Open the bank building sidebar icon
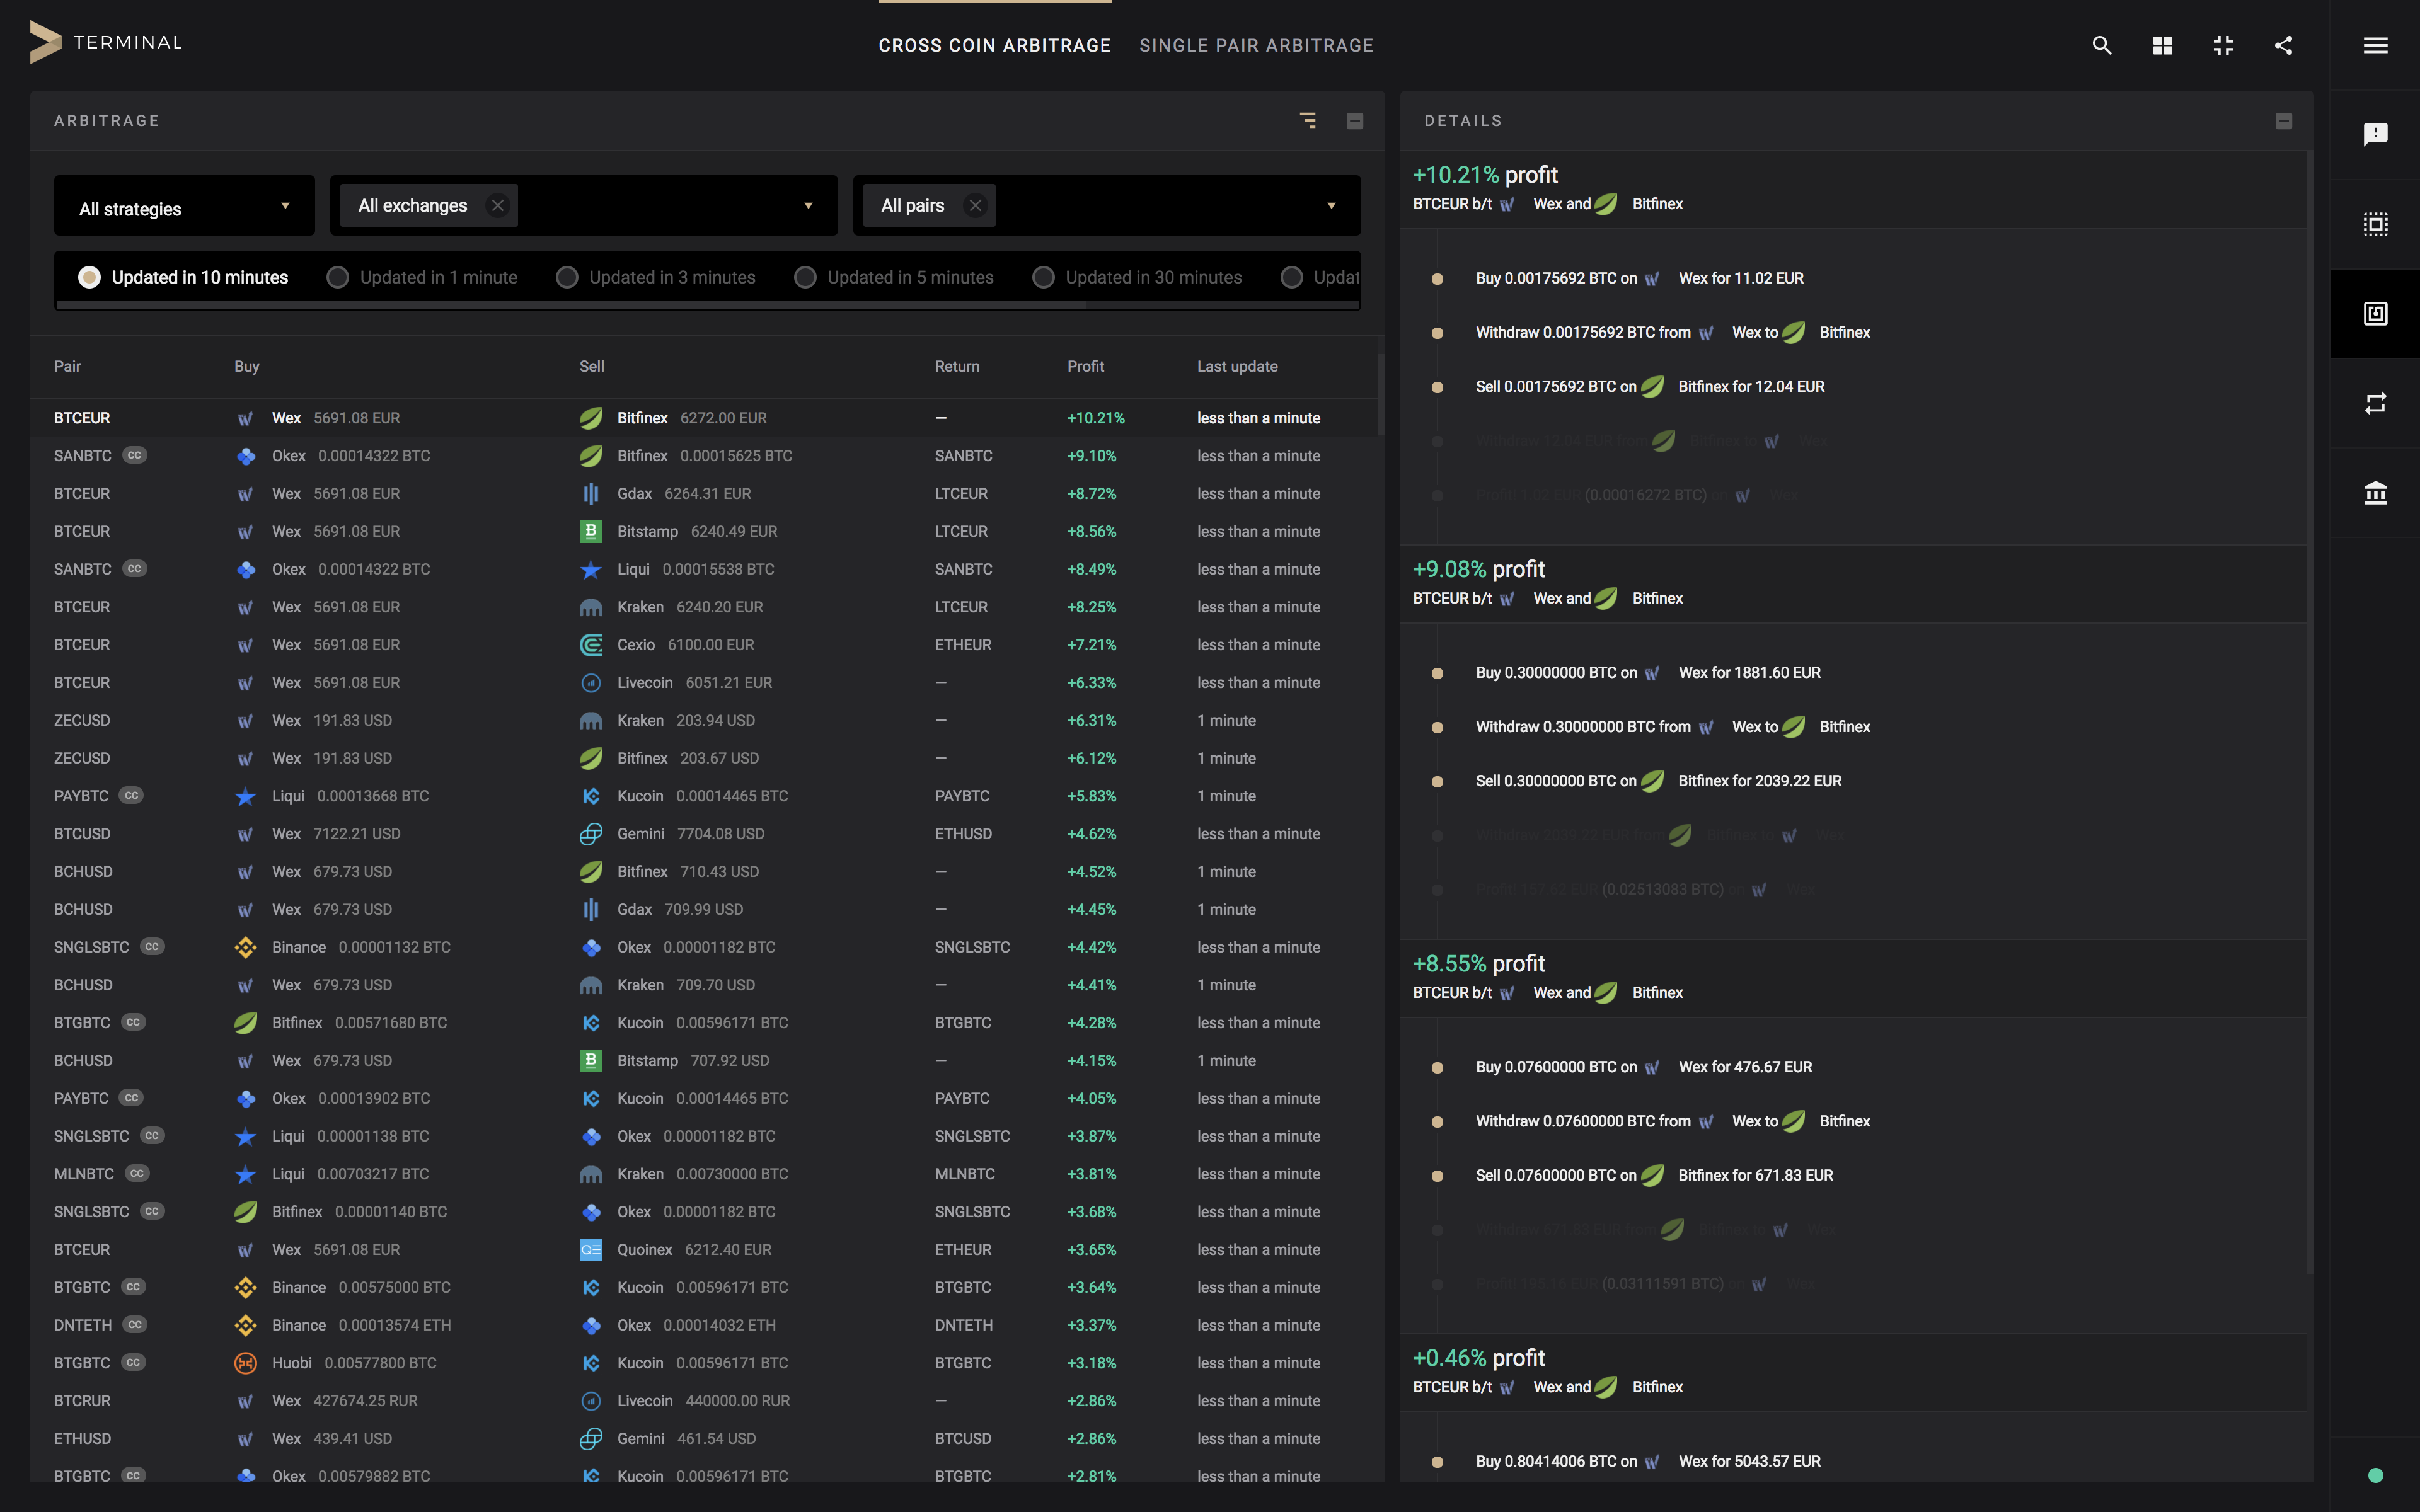Viewport: 2420px width, 1512px height. (x=2375, y=492)
